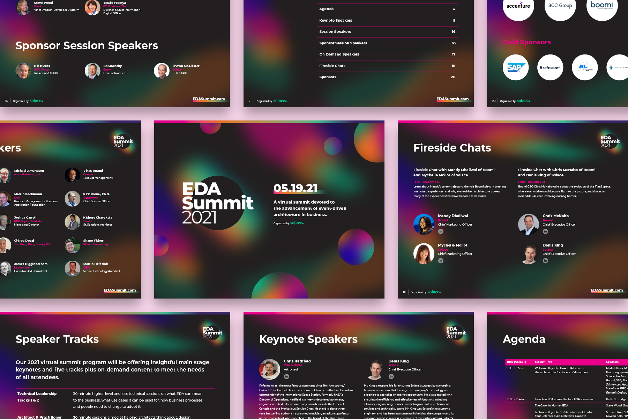This screenshot has width=628, height=419.
Task: Click 'Trends in EDA across the four EDA scenarios'
Action: (x=564, y=399)
